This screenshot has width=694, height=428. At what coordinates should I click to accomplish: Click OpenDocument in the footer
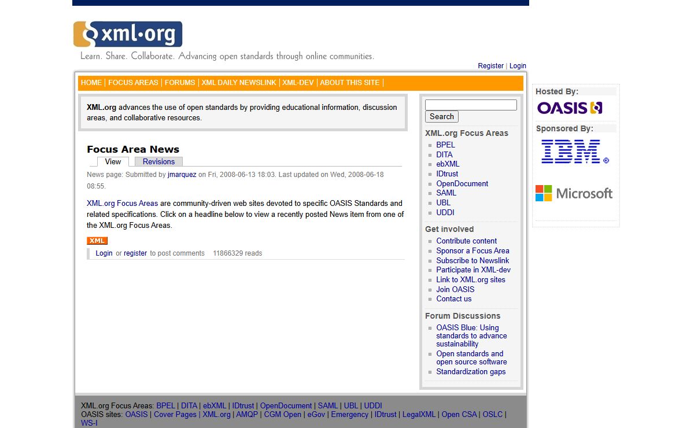286,406
